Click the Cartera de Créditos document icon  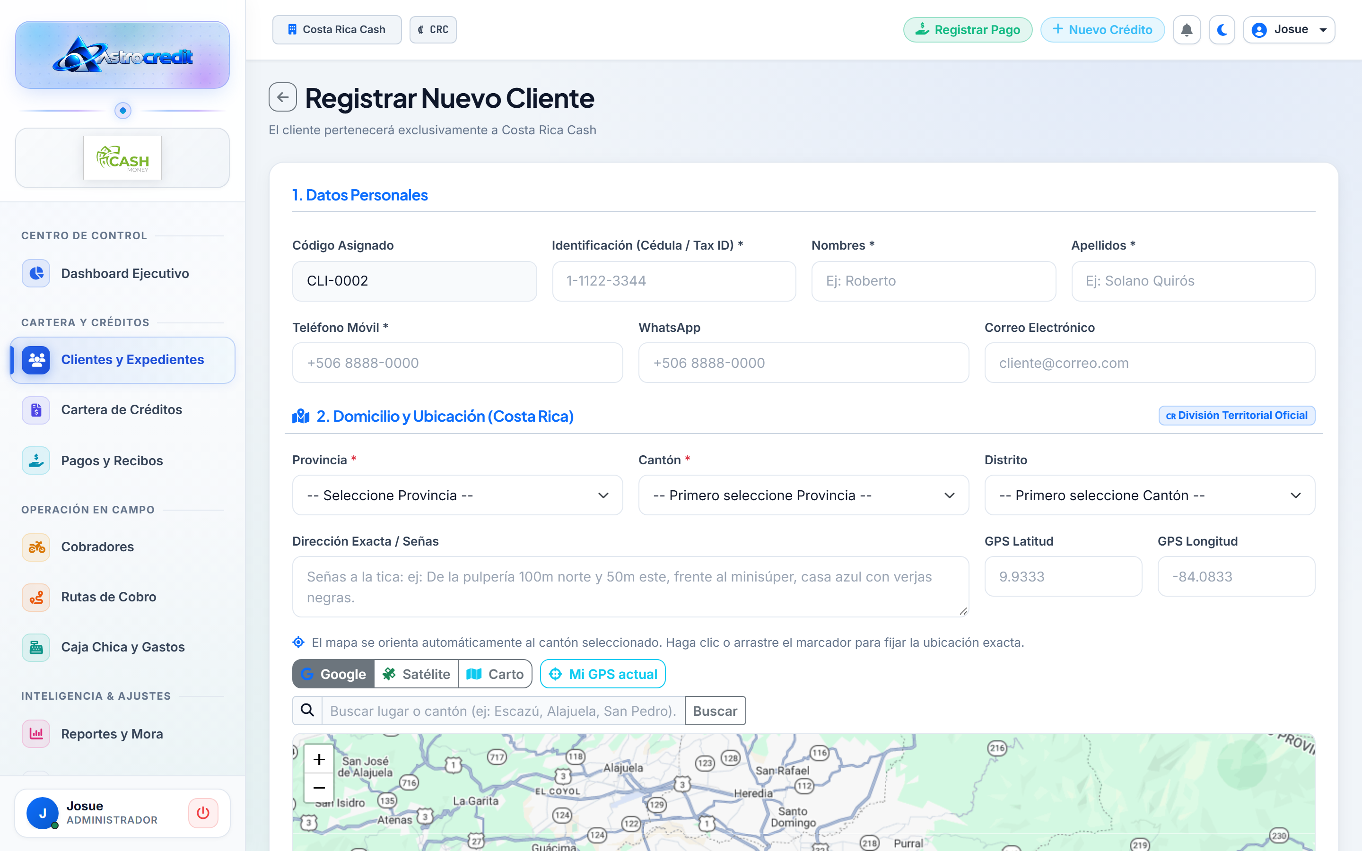click(36, 410)
